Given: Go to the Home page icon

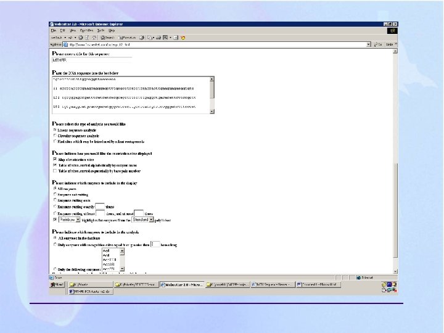Looking at the screenshot, I should point(94,38).
